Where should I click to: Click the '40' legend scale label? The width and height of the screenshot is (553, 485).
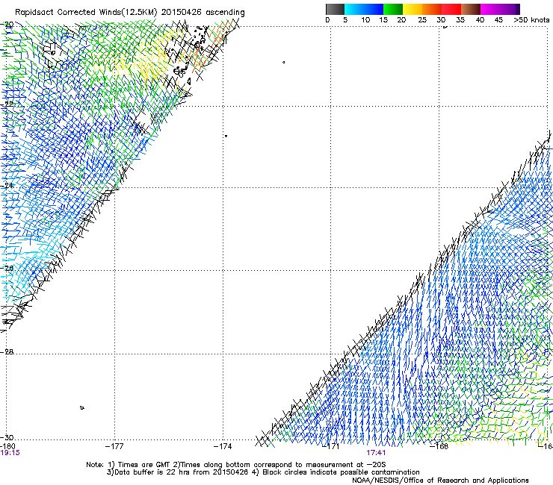pos(480,20)
